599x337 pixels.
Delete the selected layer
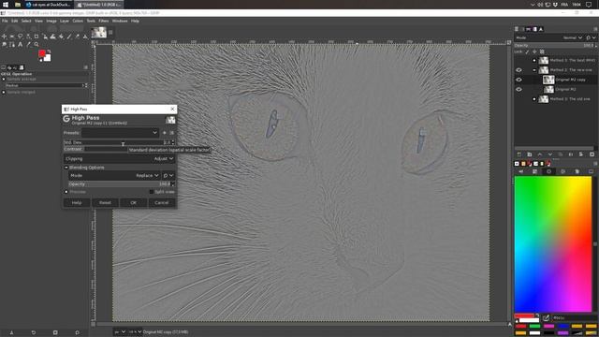click(592, 154)
